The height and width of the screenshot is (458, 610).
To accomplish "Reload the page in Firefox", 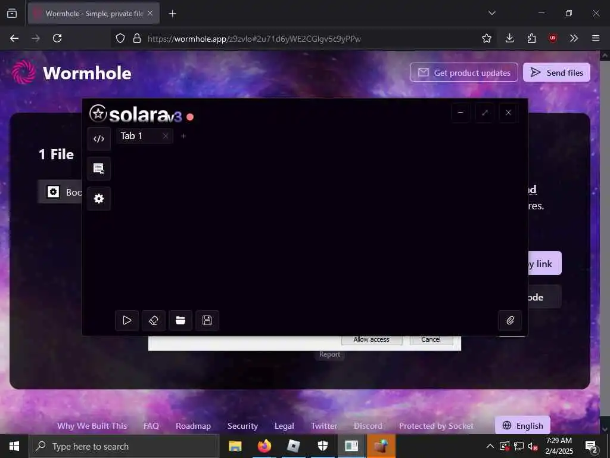I will [x=57, y=38].
